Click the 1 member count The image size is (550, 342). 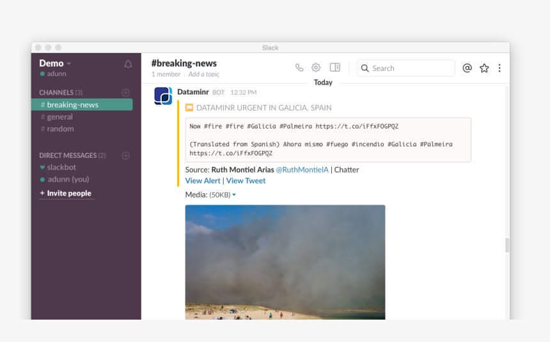click(x=166, y=74)
